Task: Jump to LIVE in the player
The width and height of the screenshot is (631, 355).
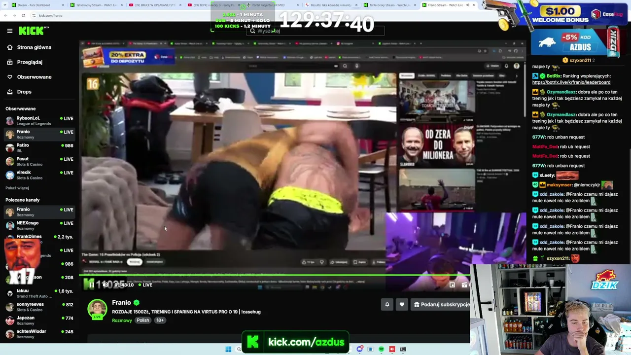Action: tap(145, 285)
